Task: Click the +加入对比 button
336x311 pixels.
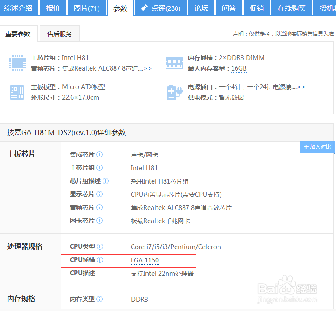Action: coord(317,147)
